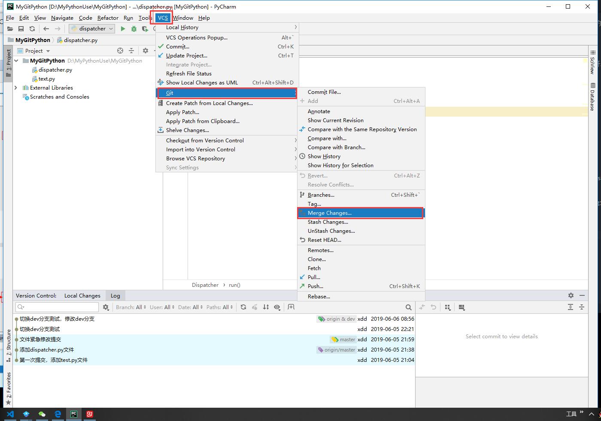Select Commit... in VCS menu

point(227,47)
